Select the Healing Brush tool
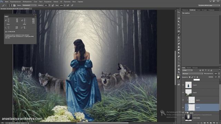Viewport: 221px width, 124px height. coord(179,31)
